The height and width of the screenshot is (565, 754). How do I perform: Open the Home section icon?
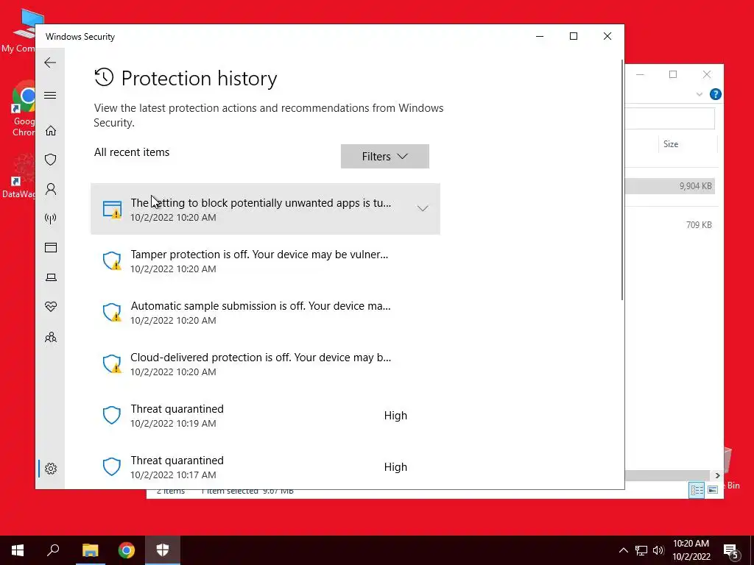(x=51, y=131)
